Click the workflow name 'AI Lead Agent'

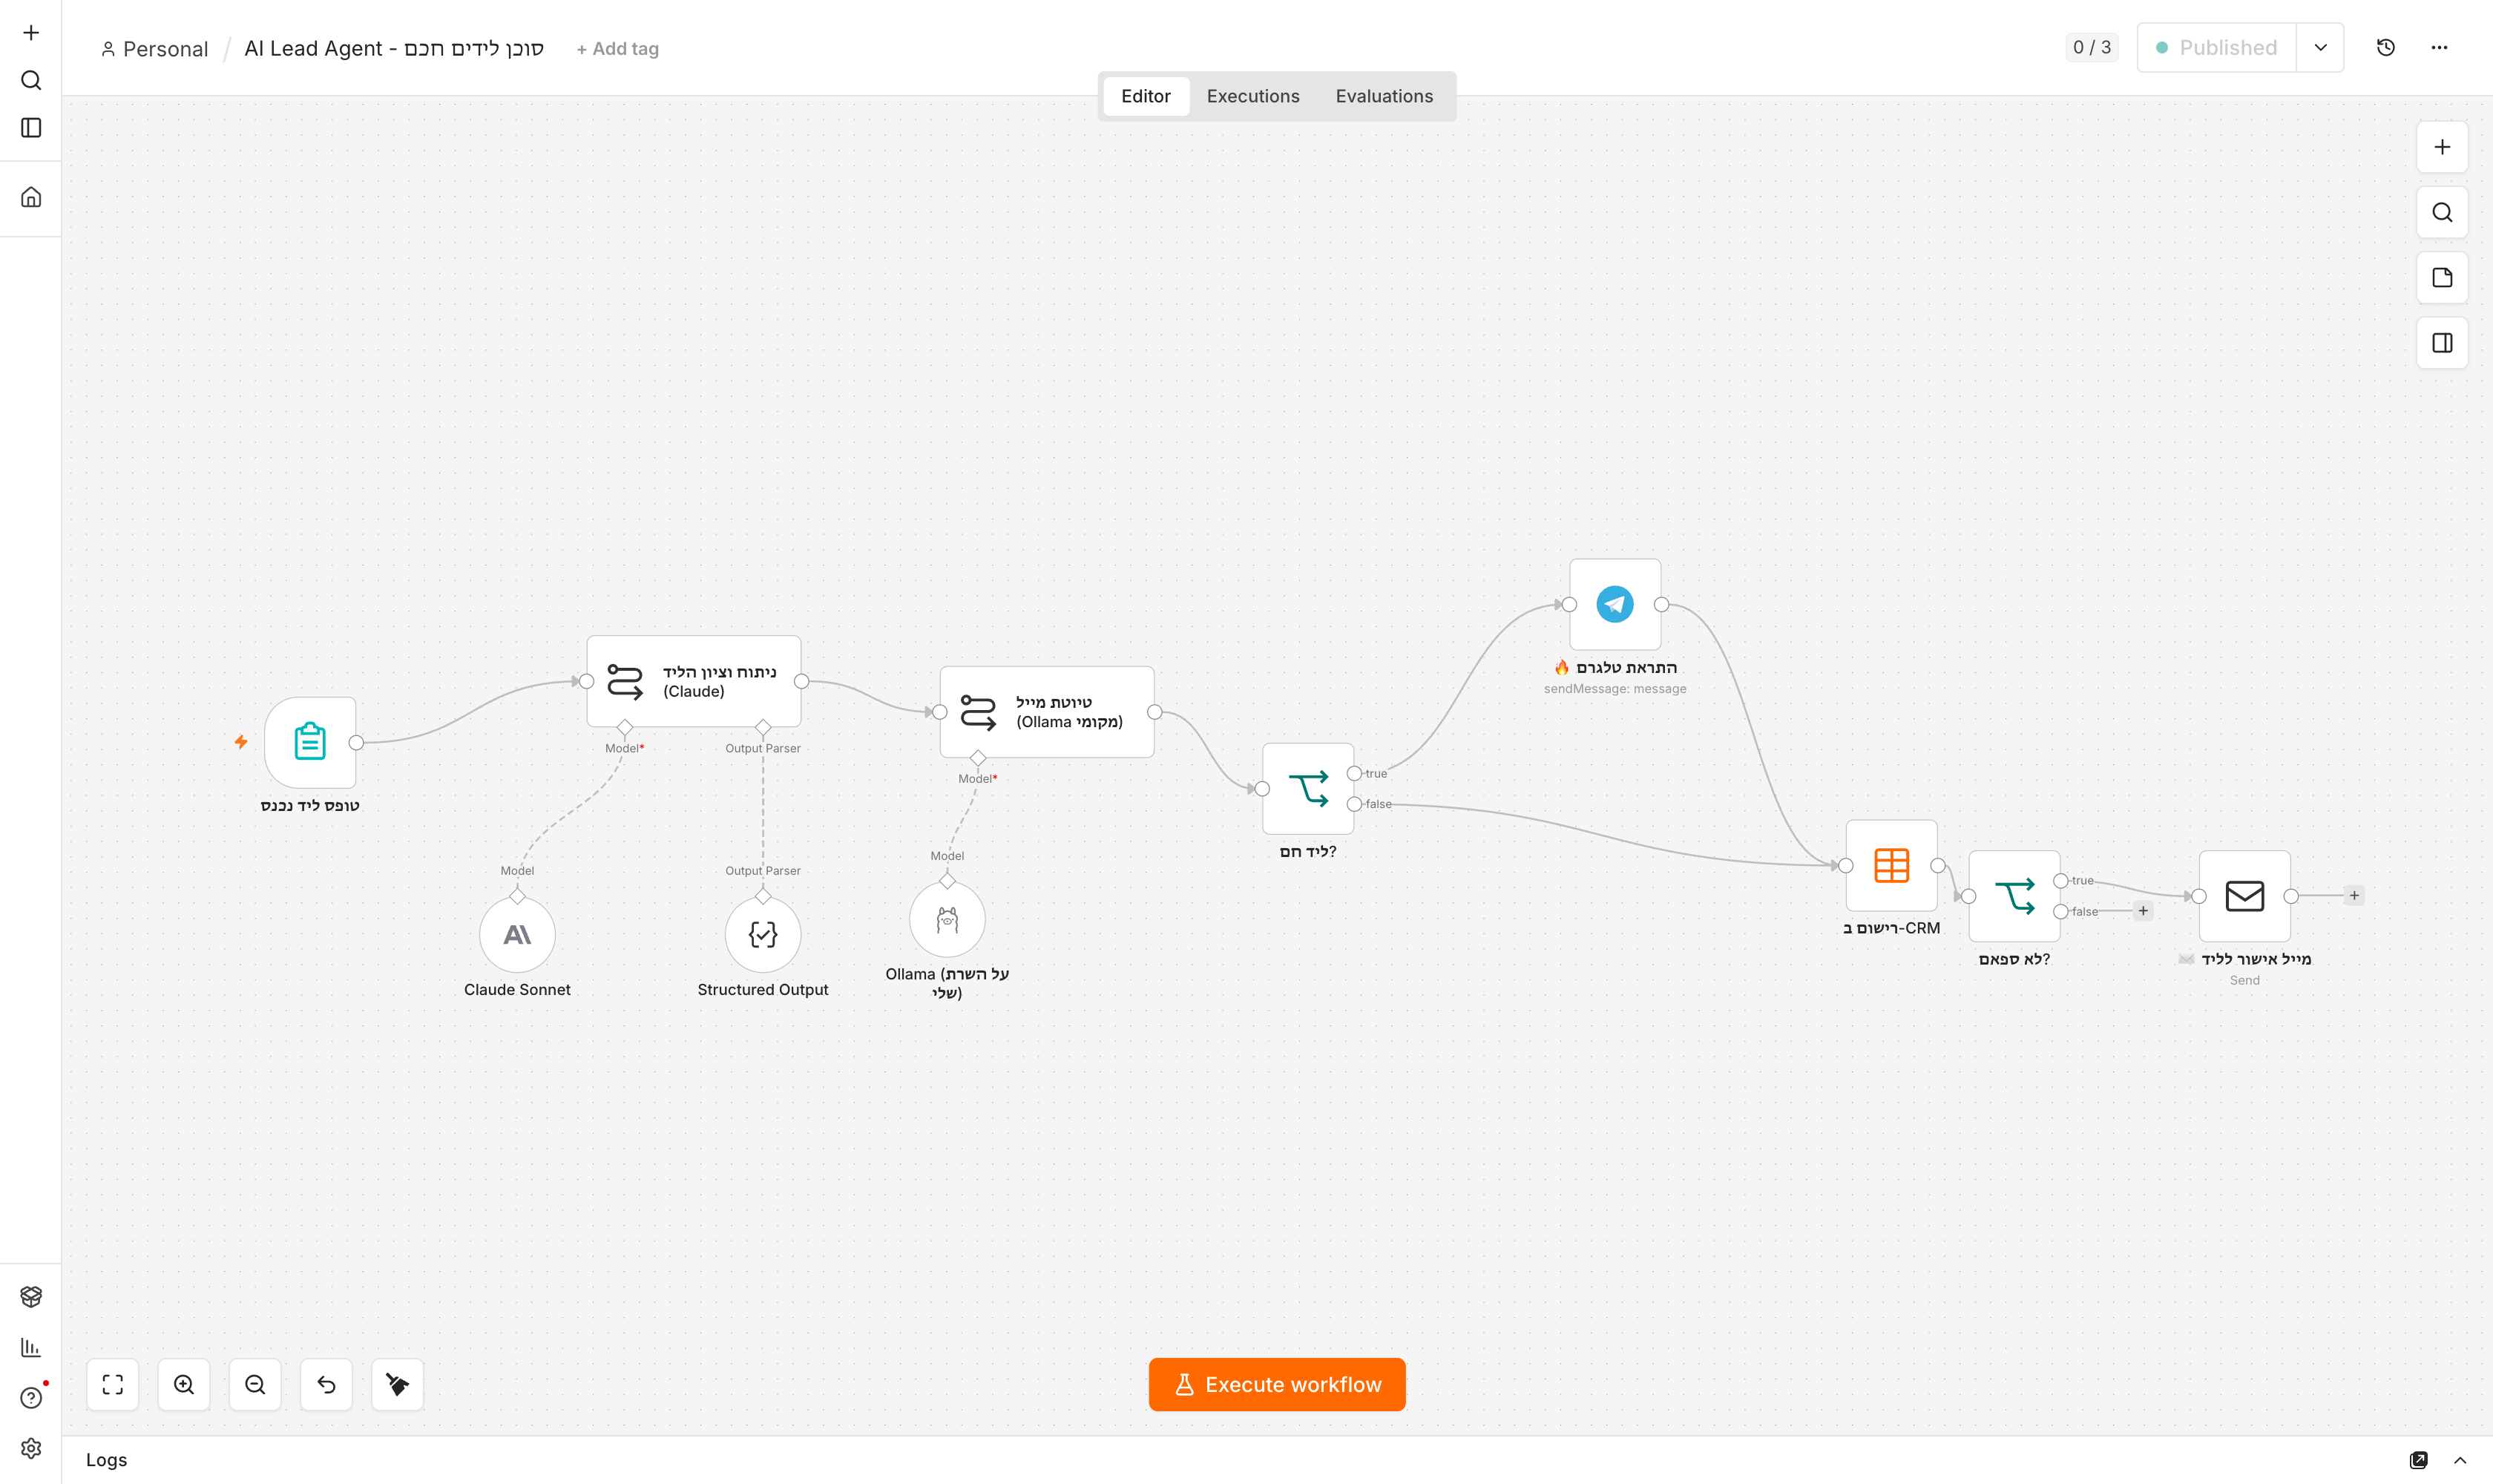click(394, 48)
